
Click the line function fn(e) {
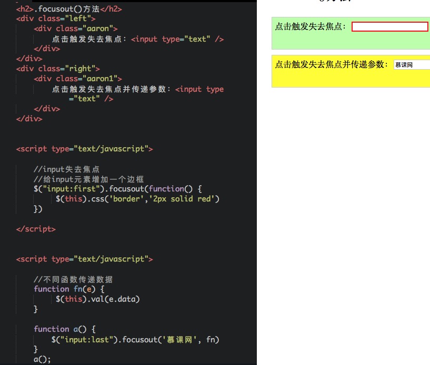[x=69, y=289]
